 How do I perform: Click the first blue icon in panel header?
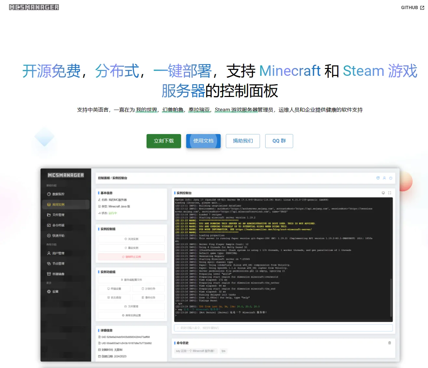pos(378,178)
